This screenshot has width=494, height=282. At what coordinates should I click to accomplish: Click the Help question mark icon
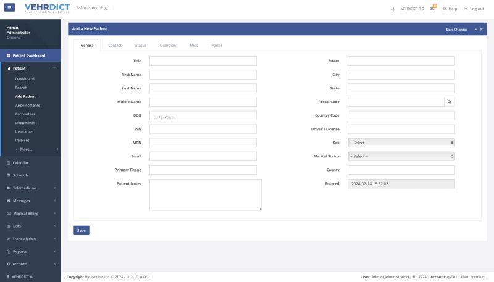444,9
